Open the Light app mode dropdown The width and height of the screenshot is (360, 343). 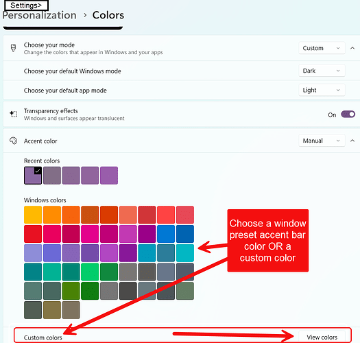(322, 90)
